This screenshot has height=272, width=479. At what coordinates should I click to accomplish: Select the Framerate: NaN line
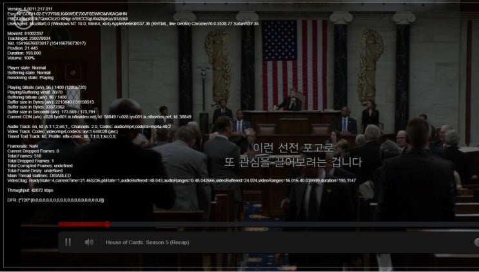[23, 146]
